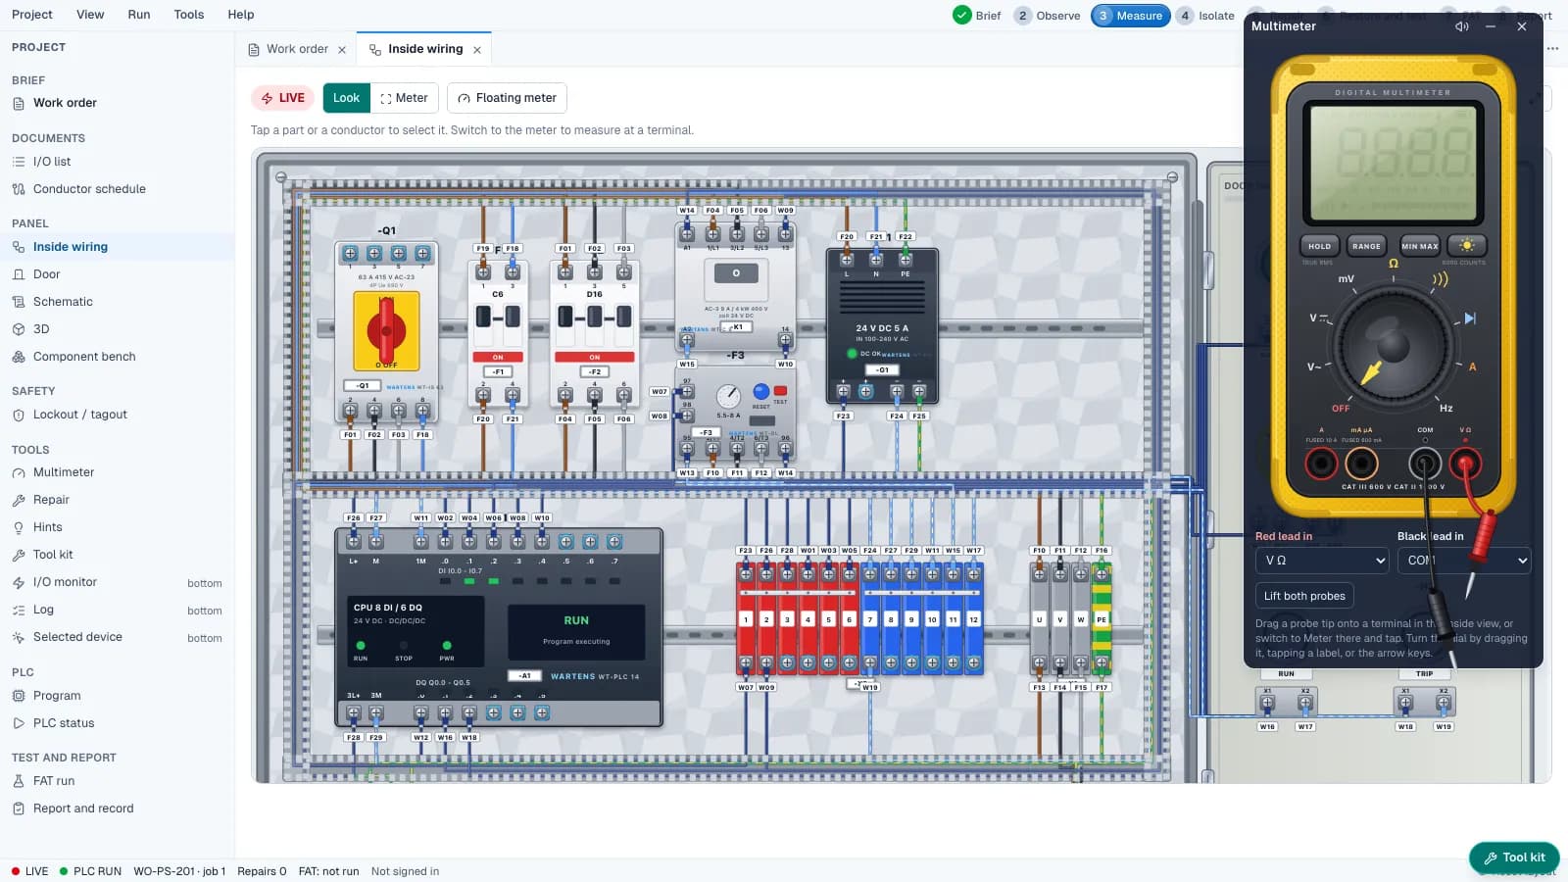
Task: Select the multimeter VΩ red jack
Action: [x=1465, y=463]
